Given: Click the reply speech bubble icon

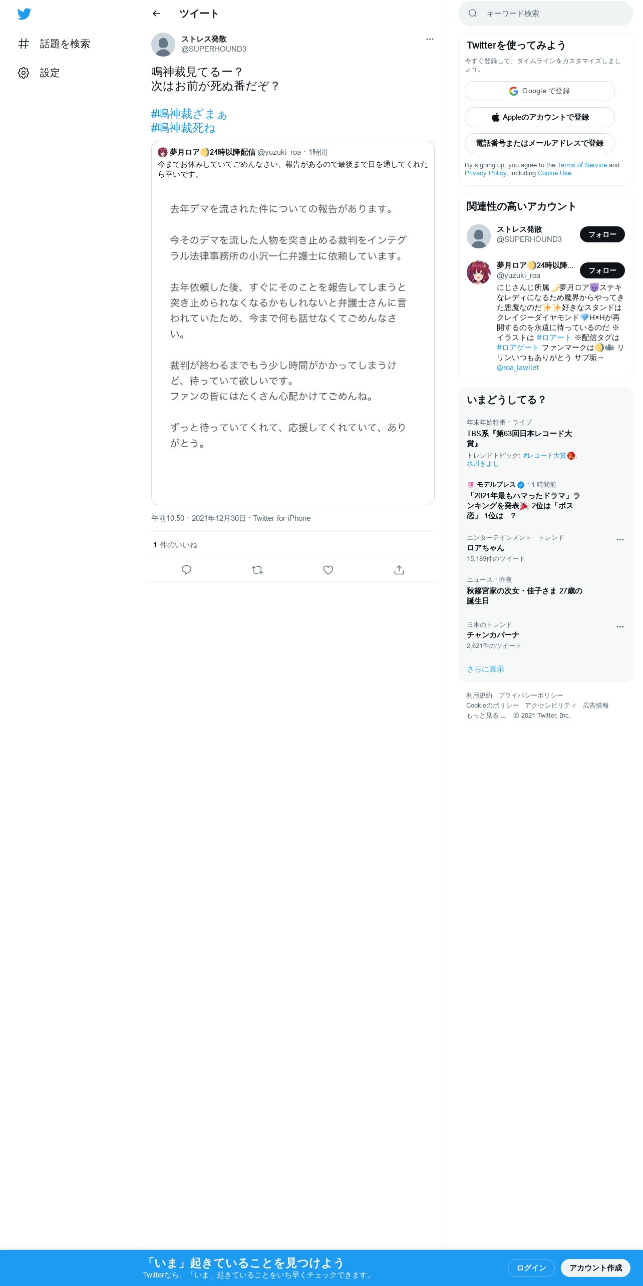Looking at the screenshot, I should 186,570.
